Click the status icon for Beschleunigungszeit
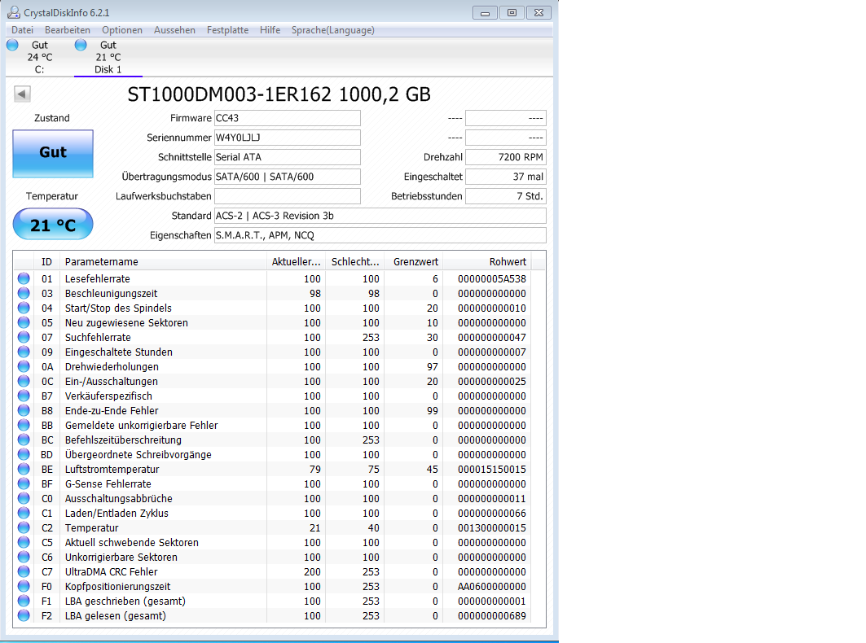This screenshot has width=866, height=643. pyautogui.click(x=24, y=293)
